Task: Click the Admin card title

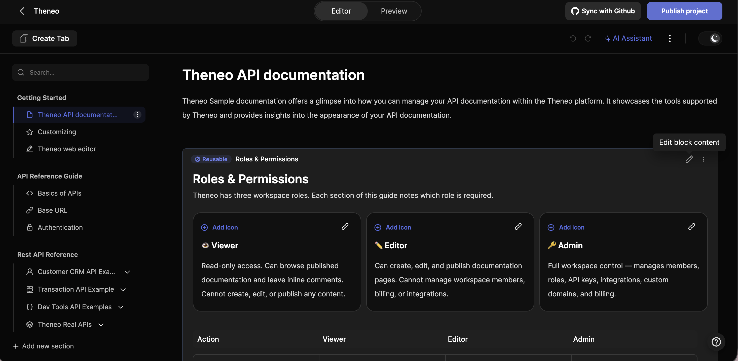Action: (x=570, y=245)
